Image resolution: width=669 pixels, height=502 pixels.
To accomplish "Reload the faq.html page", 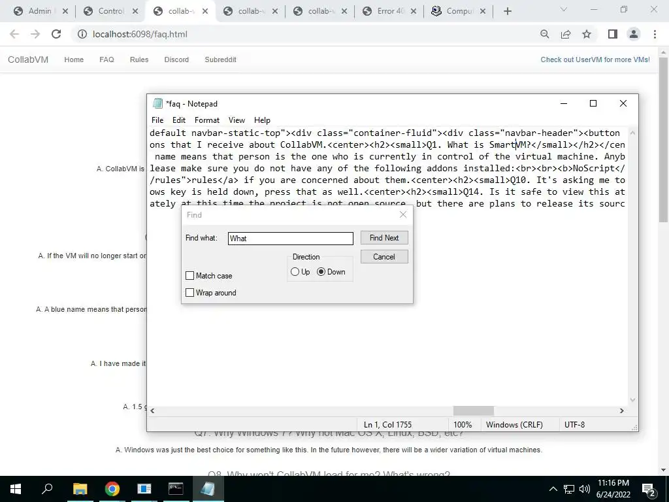I will pos(56,34).
